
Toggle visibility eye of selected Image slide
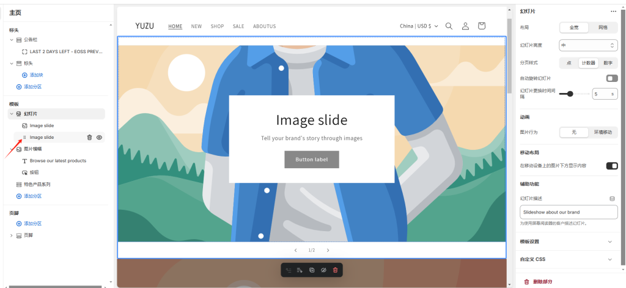tap(99, 138)
